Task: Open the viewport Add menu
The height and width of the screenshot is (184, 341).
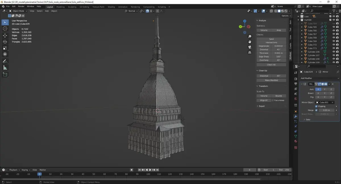Action: pyautogui.click(x=47, y=11)
